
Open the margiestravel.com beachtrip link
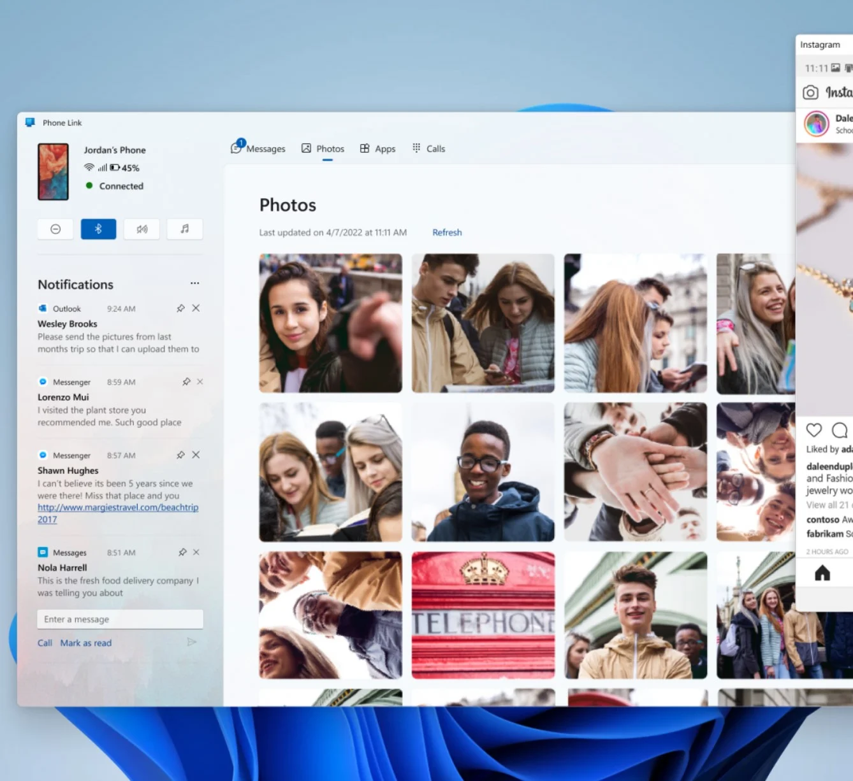117,508
